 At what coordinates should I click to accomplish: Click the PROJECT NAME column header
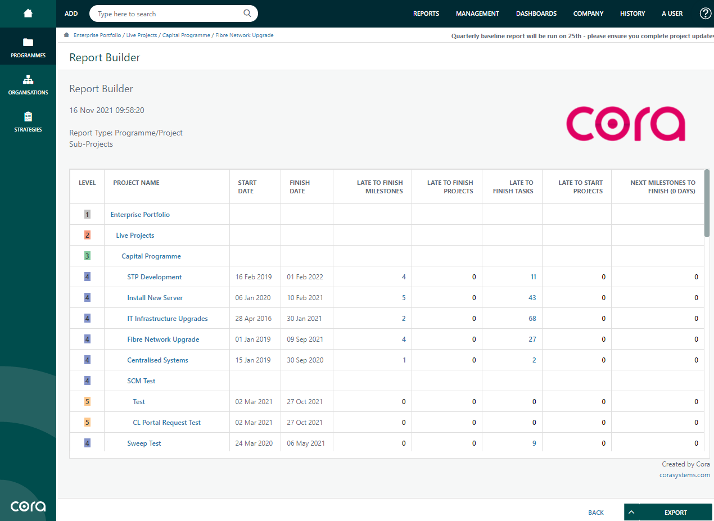pyautogui.click(x=136, y=183)
